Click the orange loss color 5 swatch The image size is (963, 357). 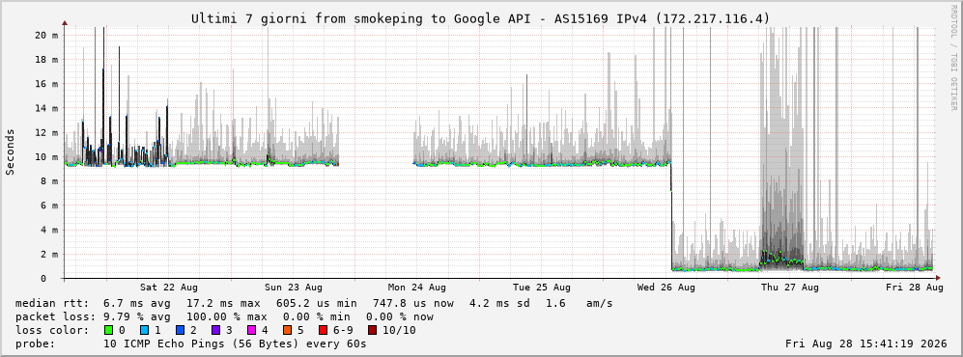coord(288,330)
